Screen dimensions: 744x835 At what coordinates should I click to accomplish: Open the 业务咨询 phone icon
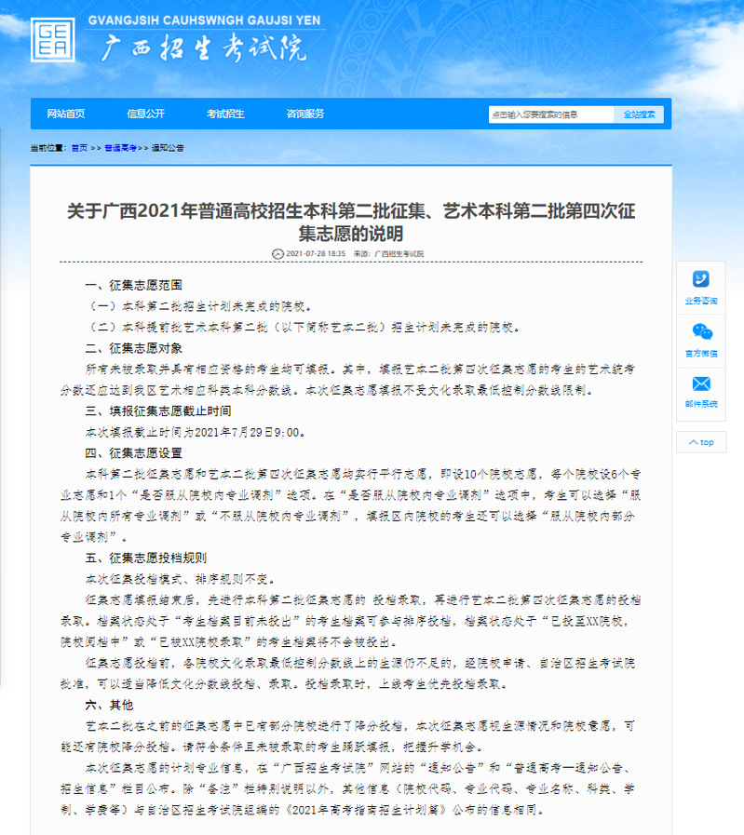pos(701,279)
